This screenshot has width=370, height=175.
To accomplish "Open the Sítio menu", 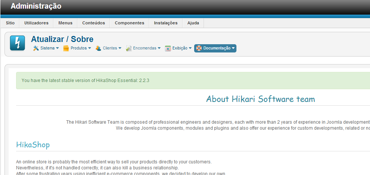I will [x=10, y=23].
